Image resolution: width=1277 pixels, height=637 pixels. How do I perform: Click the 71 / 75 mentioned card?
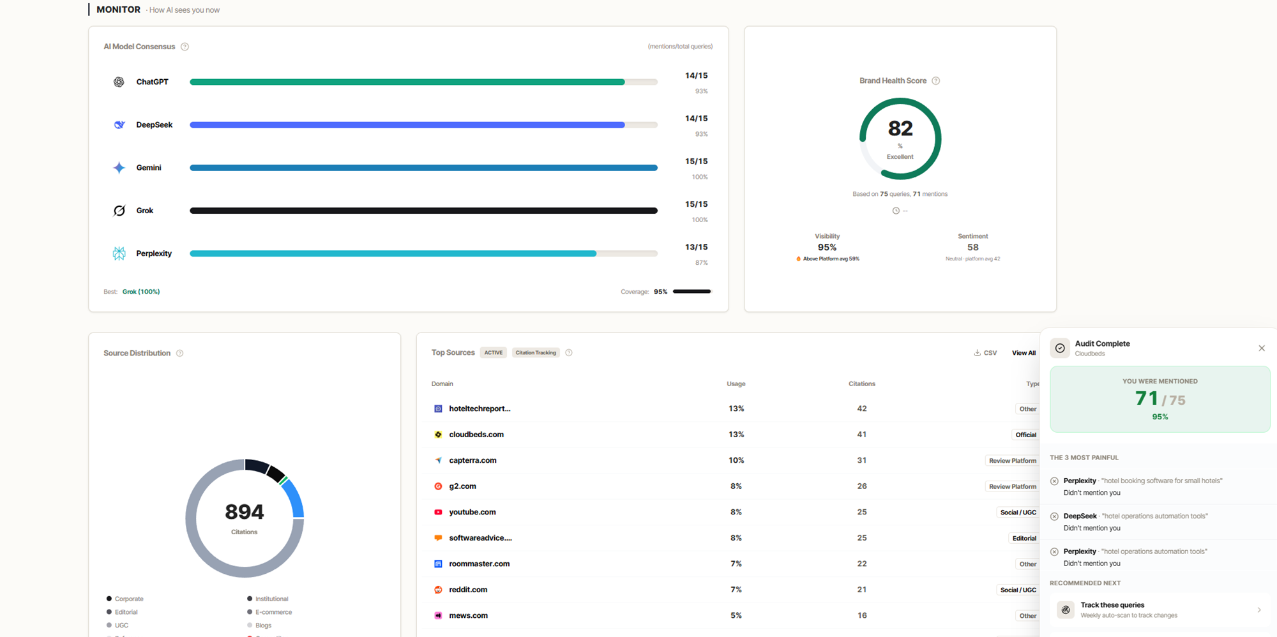[1160, 399]
